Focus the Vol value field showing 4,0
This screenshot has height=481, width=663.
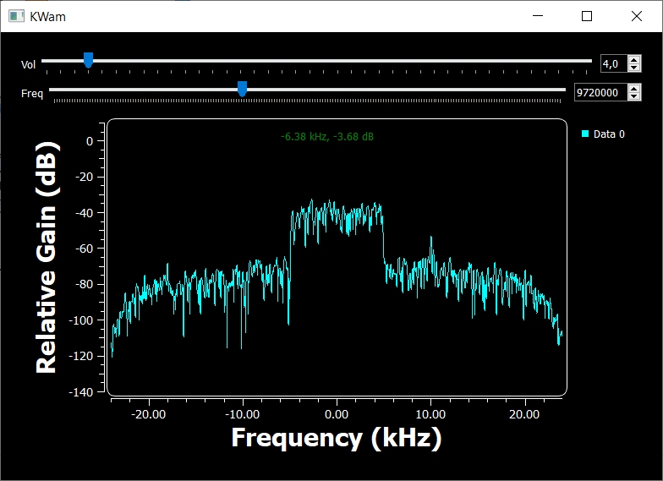click(612, 64)
